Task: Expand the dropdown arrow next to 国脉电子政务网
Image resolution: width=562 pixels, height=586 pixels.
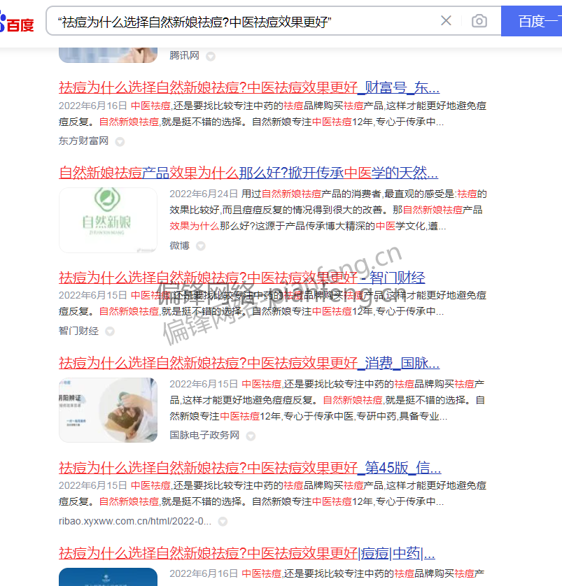Action: [251, 436]
